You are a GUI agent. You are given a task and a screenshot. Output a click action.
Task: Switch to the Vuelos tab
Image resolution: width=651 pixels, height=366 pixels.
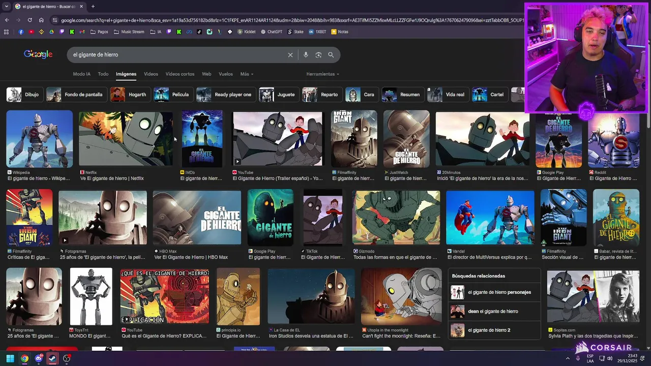click(x=226, y=74)
